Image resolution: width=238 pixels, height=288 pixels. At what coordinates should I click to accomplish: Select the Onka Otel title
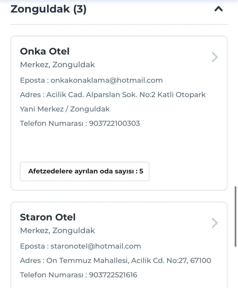coord(45,51)
